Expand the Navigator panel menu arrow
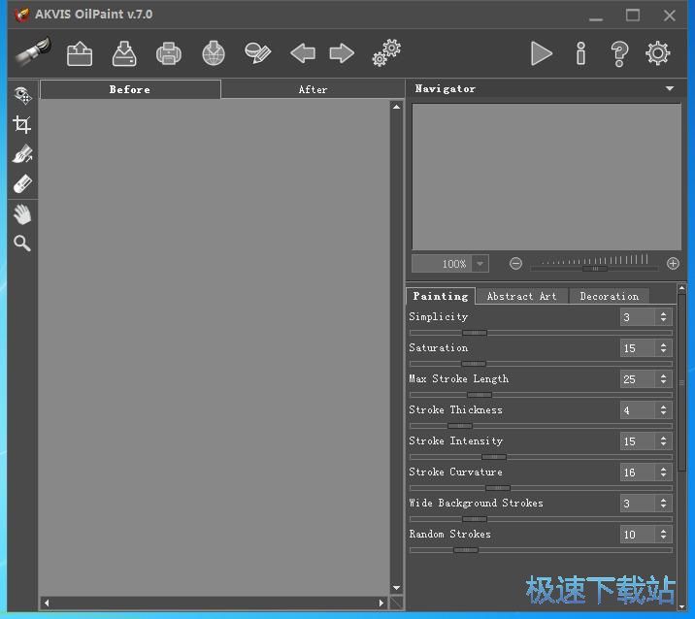Screen dimensions: 695x619 (x=669, y=89)
